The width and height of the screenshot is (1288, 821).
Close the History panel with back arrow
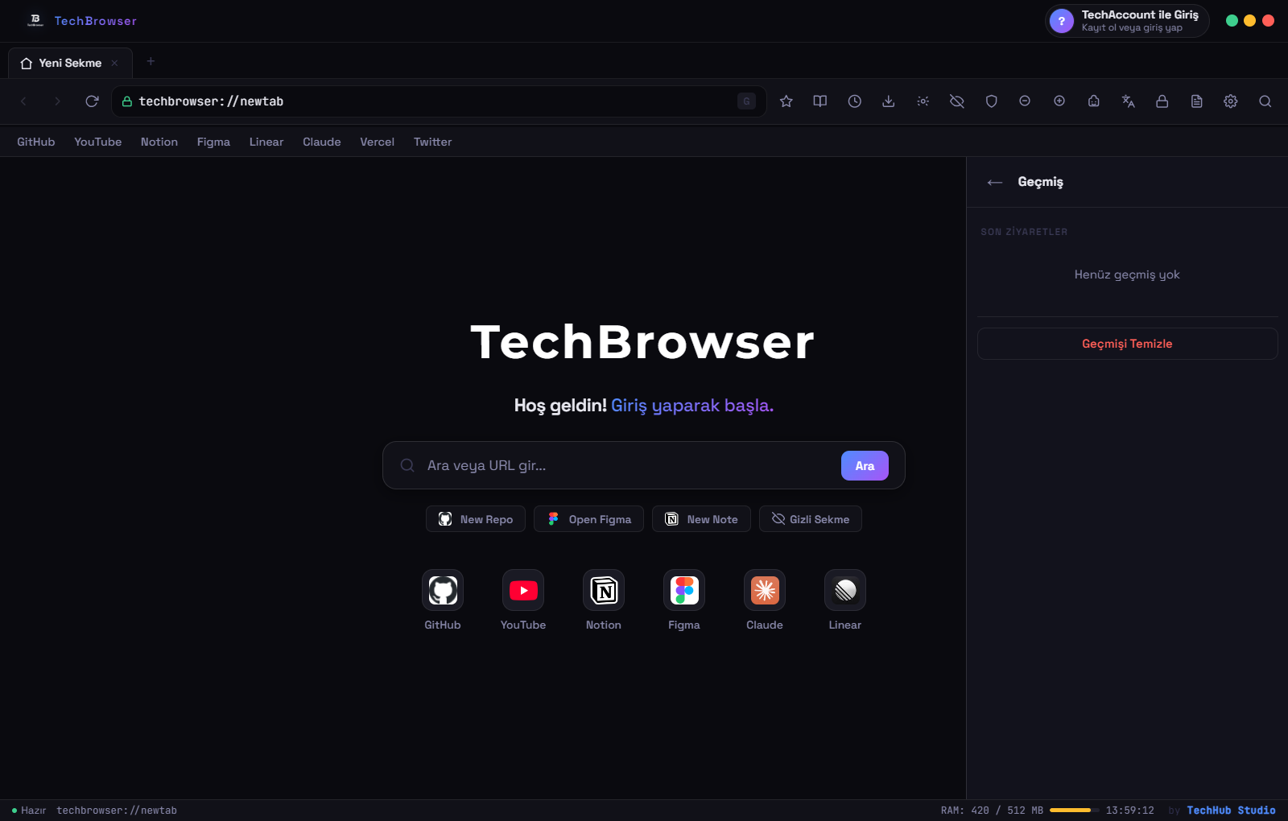(995, 182)
